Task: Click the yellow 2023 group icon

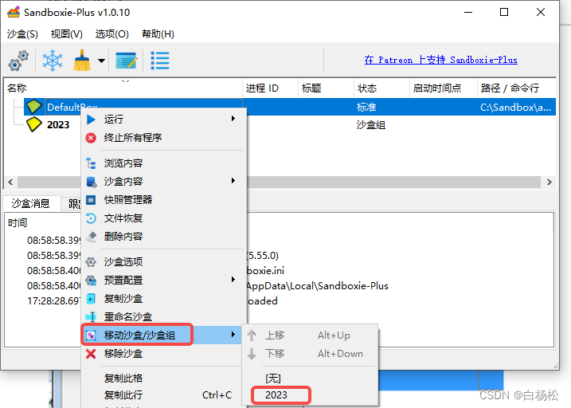Action: 34,124
